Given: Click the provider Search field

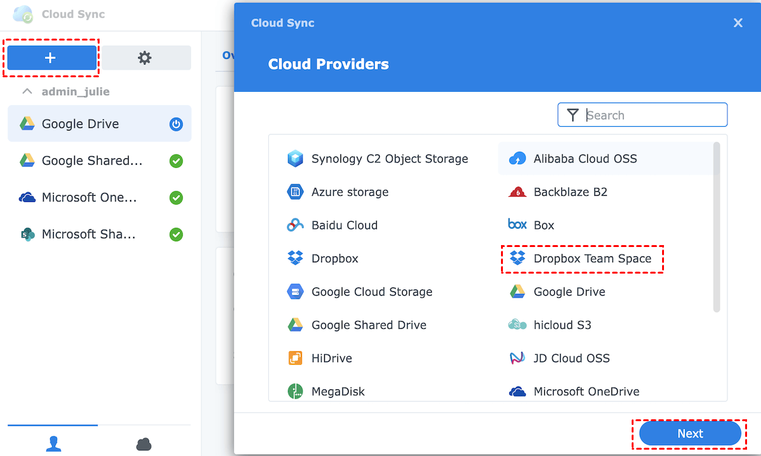Looking at the screenshot, I should click(x=653, y=115).
